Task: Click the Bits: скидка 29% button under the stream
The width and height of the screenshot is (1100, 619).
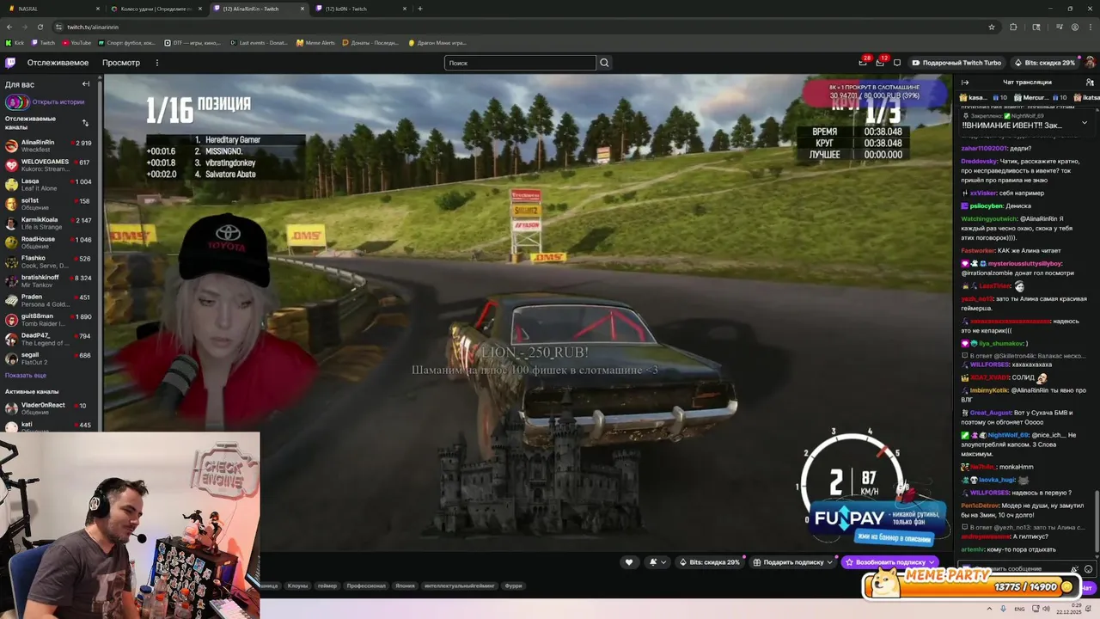Action: click(709, 562)
